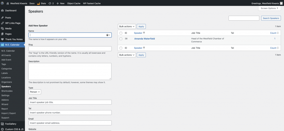This screenshot has width=284, height=131.
Task: Click the Dashboard gauge icon
Action: point(2,11)
